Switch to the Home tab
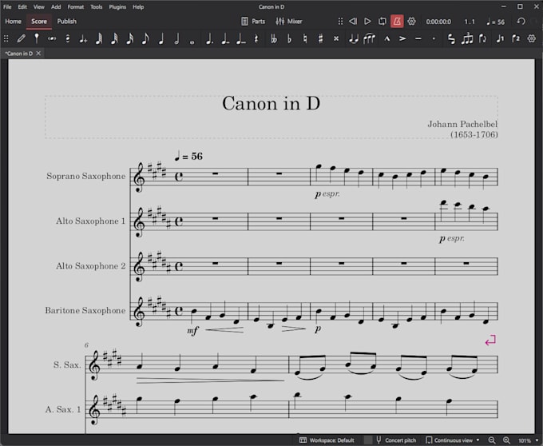Viewport: 543px width, 446px height. [x=13, y=22]
